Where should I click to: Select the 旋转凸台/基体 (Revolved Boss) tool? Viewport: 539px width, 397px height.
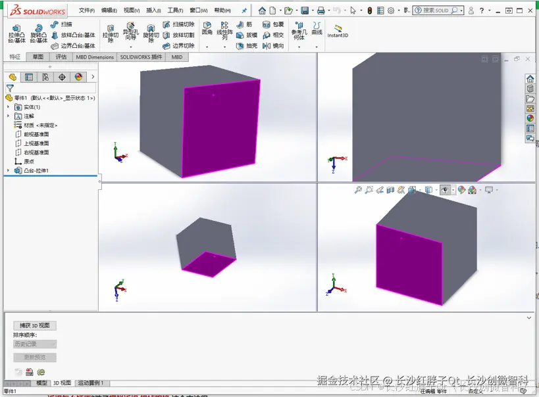click(38, 32)
